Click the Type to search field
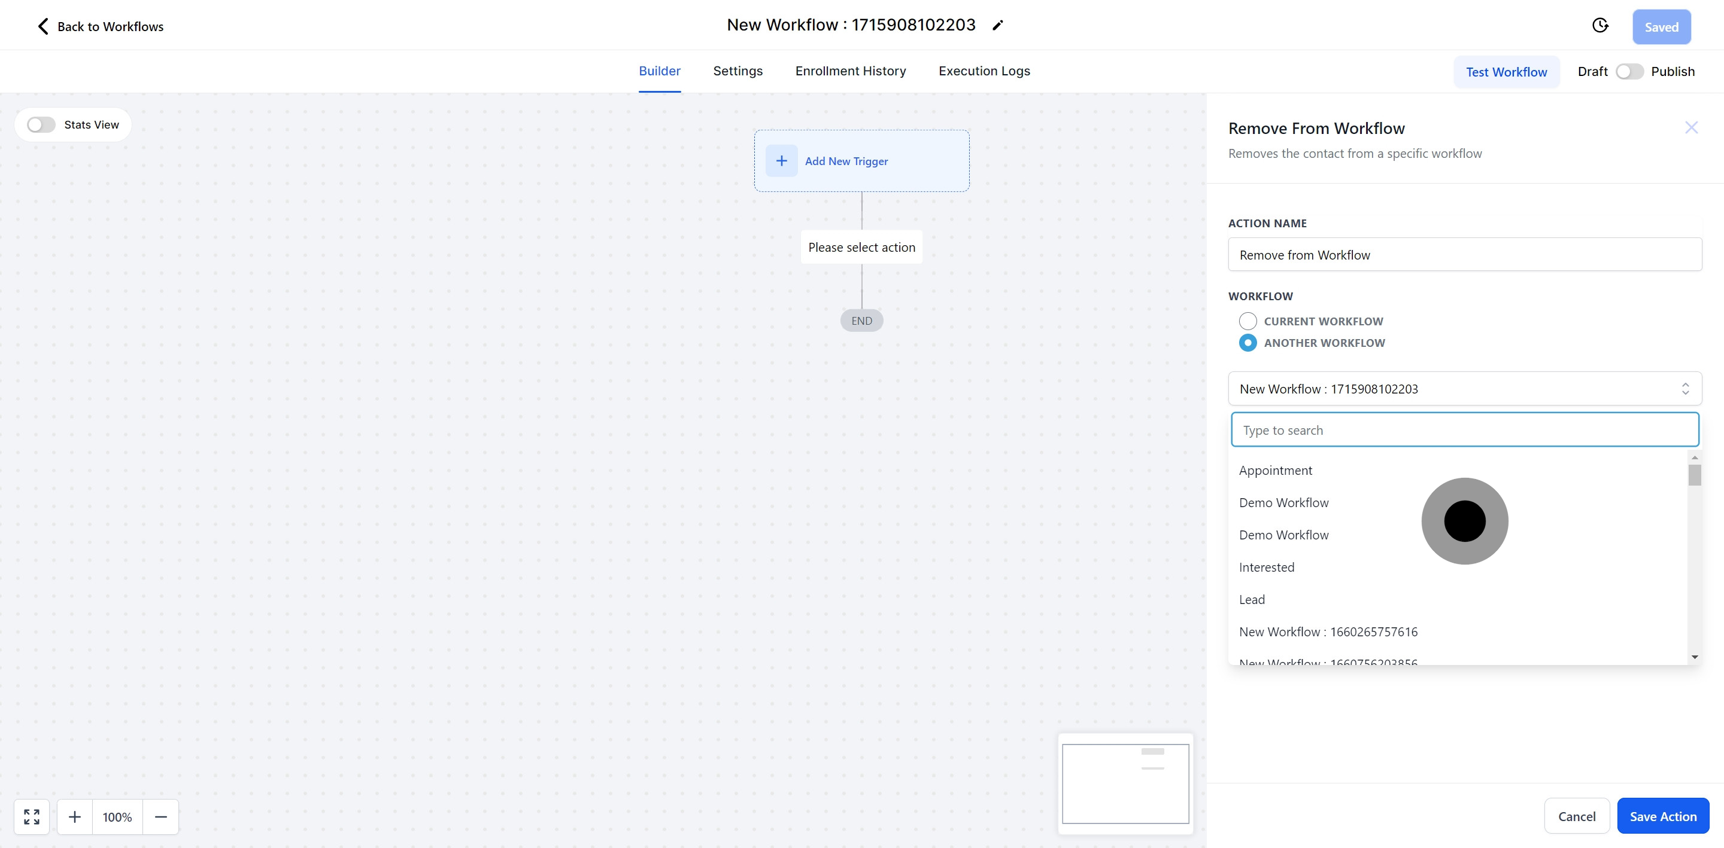Screen dimensions: 1724x848 coord(1464,430)
